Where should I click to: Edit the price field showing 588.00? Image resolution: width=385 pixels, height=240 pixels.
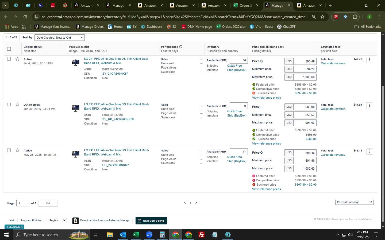pos(305,107)
